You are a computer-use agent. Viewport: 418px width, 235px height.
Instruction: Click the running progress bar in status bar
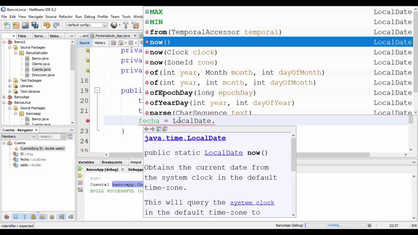(x=335, y=225)
